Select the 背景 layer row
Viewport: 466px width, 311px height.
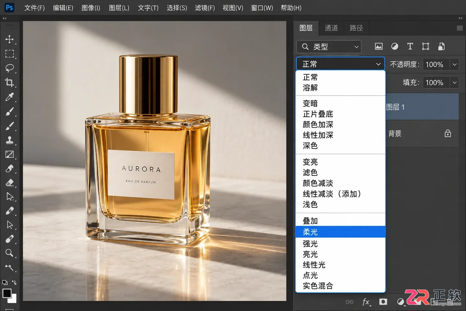pos(422,133)
